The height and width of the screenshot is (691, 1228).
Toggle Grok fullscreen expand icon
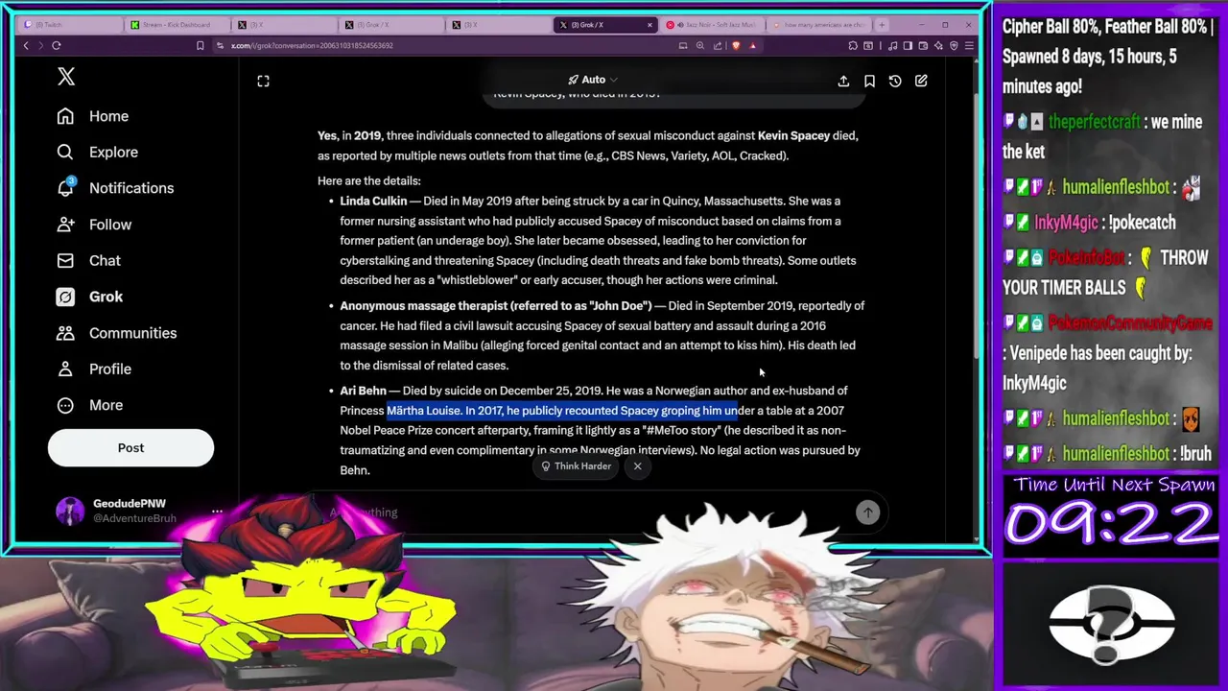[x=263, y=82]
